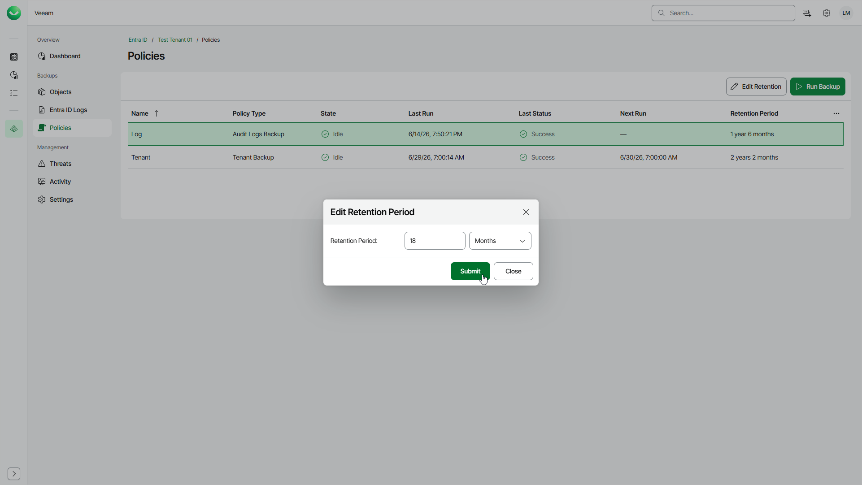Click the '6/30/26, 7:00:00 AM' next run cell
This screenshot has height=485, width=862.
[649, 157]
